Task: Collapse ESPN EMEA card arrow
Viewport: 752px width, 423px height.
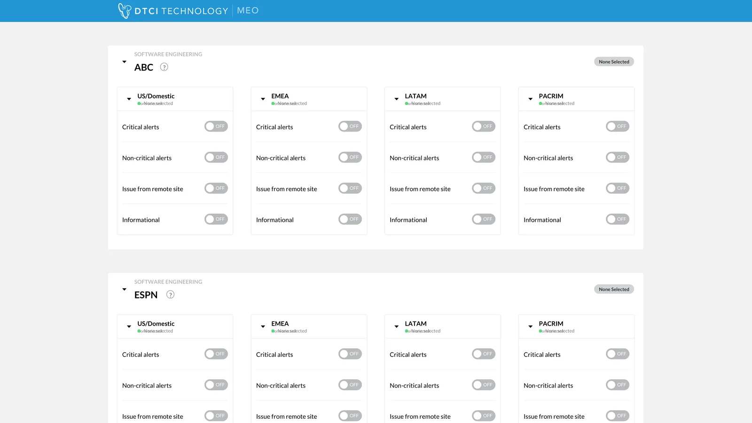Action: (x=263, y=327)
